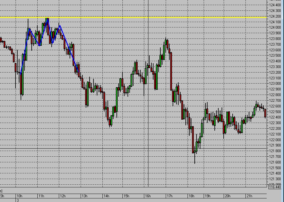Click the 14h time axis label
The height and width of the screenshot is (202, 284).
point(106,196)
